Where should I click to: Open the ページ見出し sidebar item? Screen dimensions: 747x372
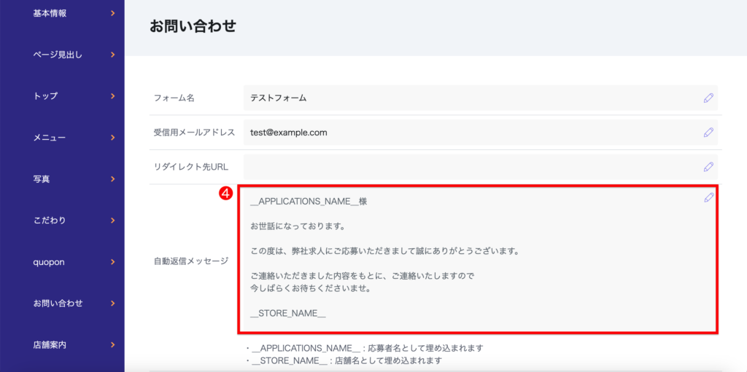(58, 55)
